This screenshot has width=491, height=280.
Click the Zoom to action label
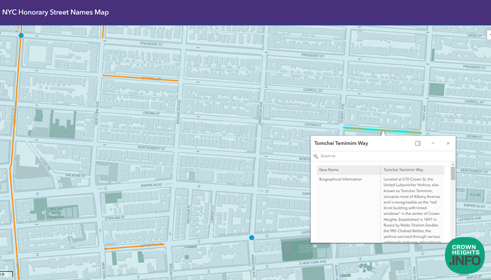(x=329, y=157)
